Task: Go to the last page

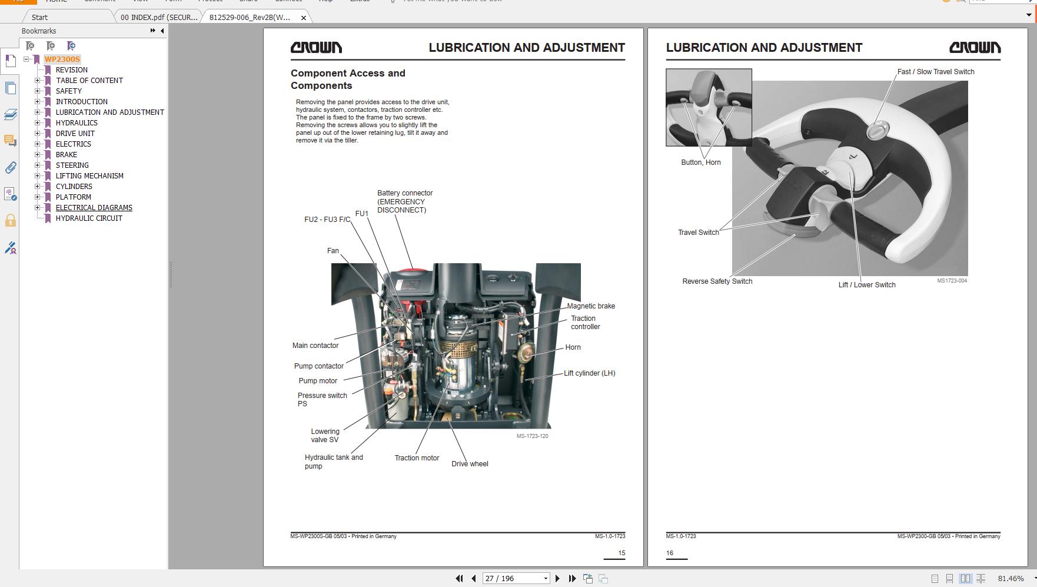Action: click(x=572, y=579)
